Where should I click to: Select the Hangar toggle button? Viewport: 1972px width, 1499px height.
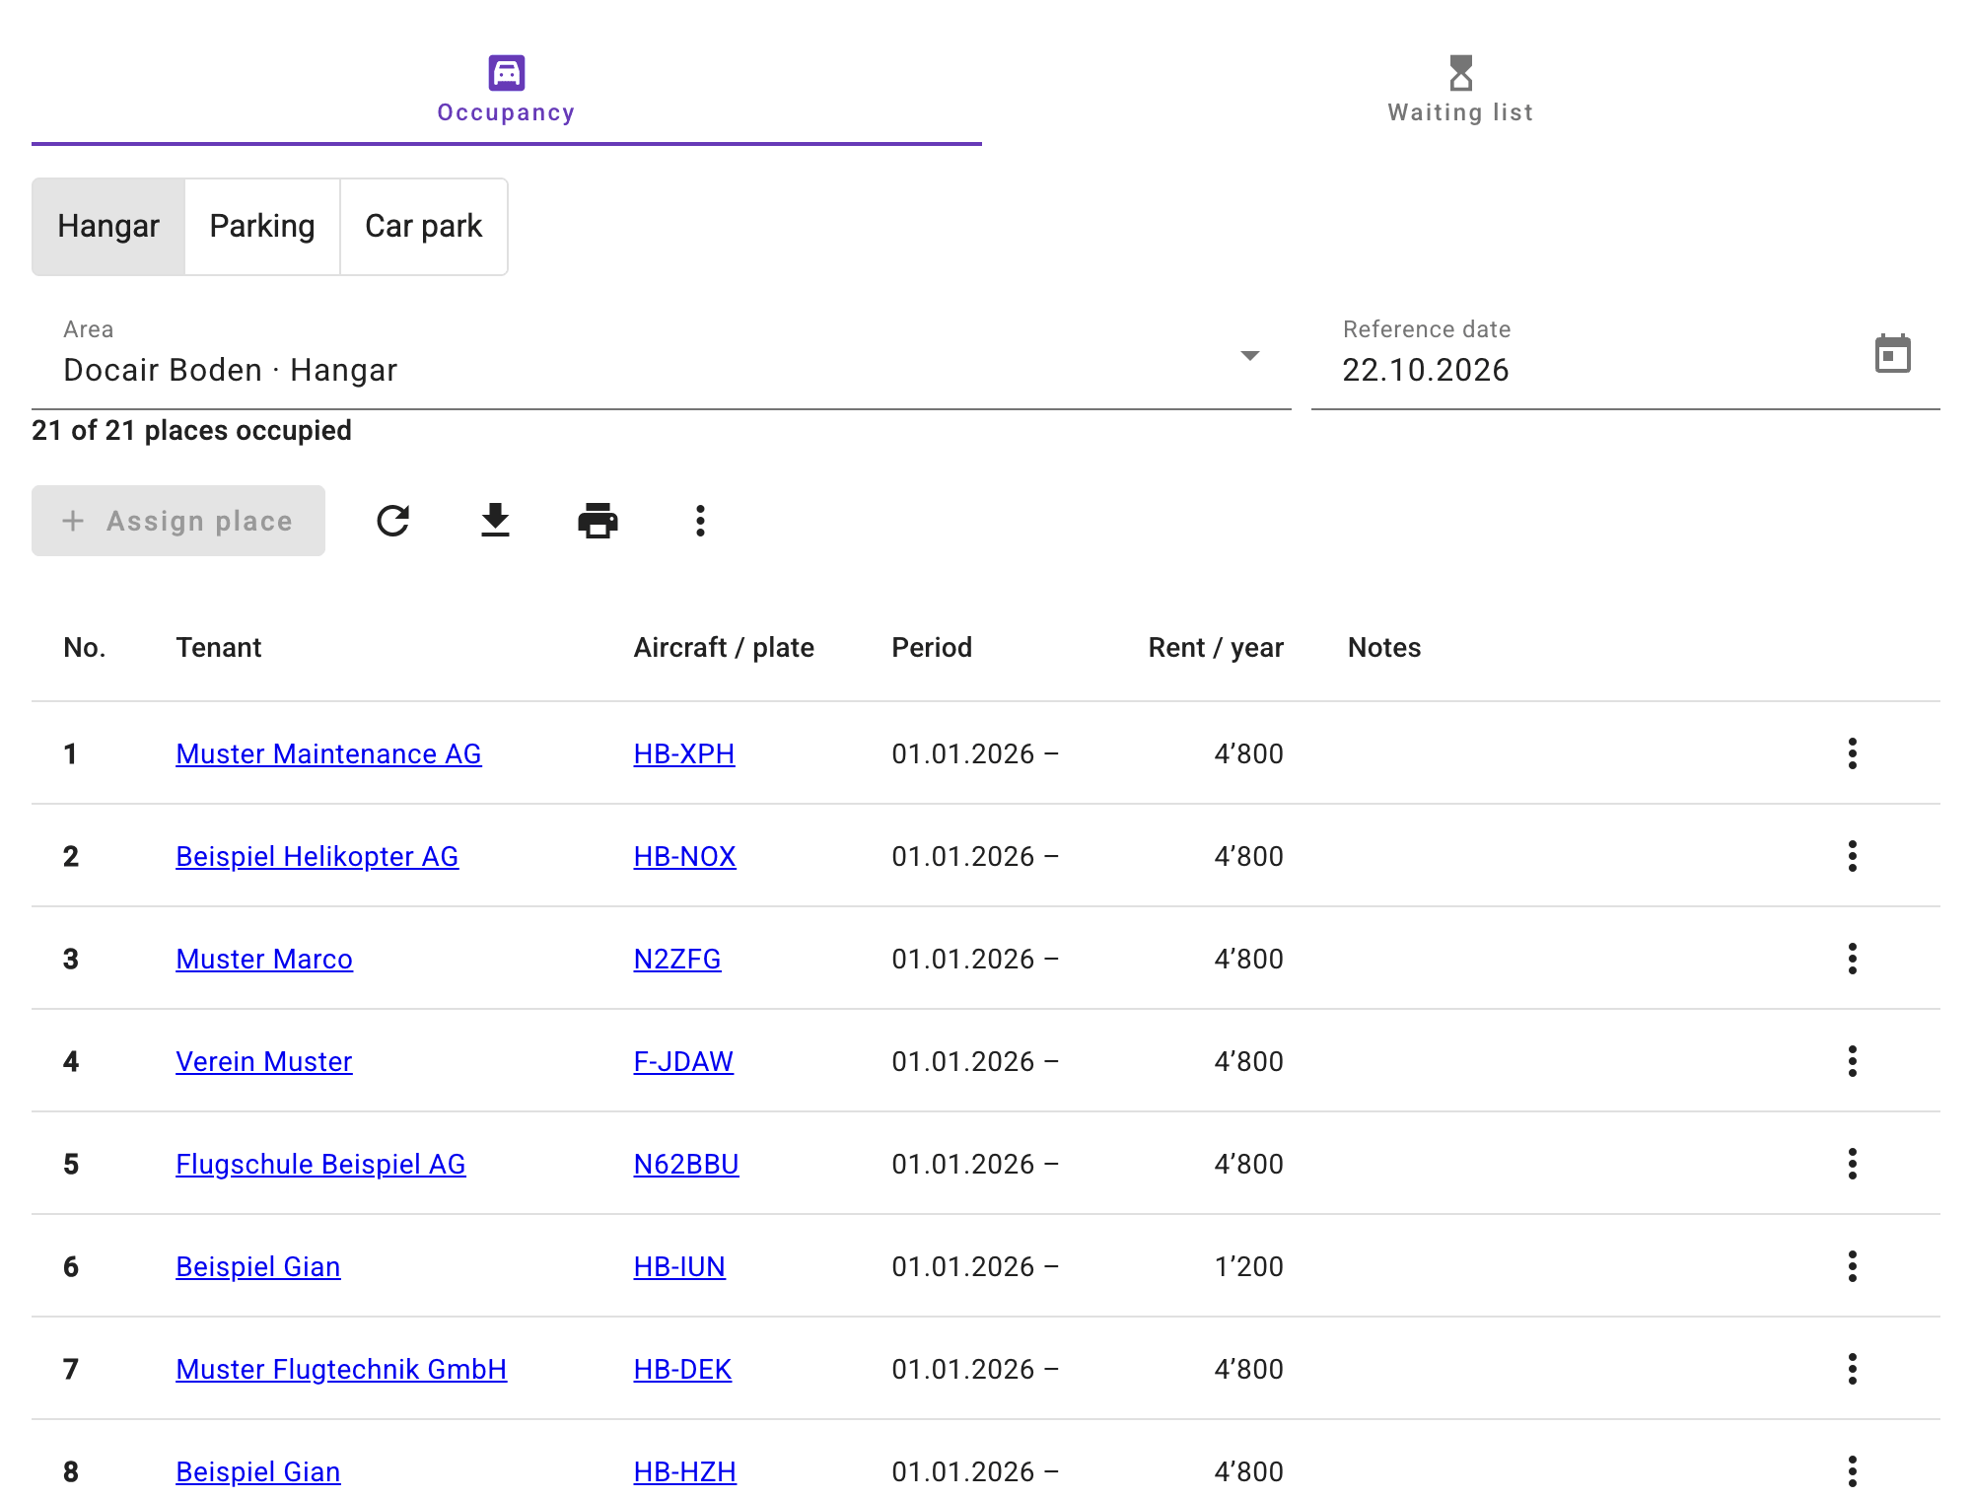point(108,227)
